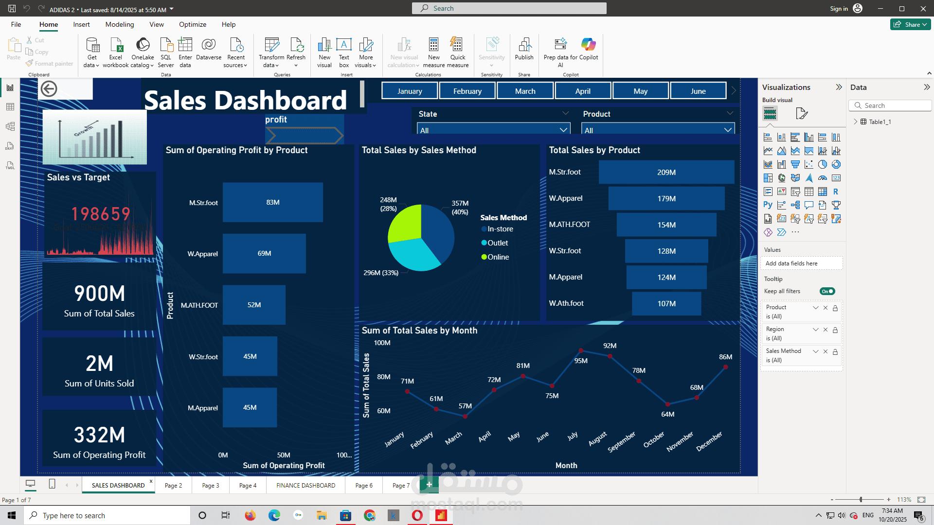Filter by March month button
934x525 pixels.
(x=525, y=91)
